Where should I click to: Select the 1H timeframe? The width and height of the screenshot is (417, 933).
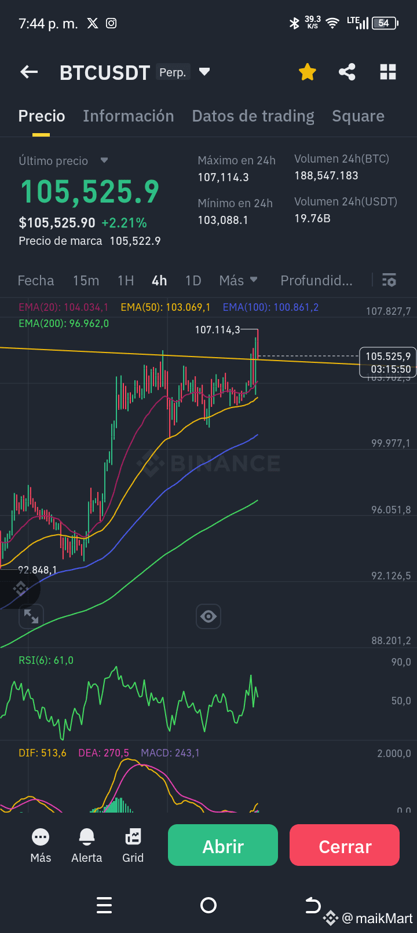pyautogui.click(x=126, y=281)
